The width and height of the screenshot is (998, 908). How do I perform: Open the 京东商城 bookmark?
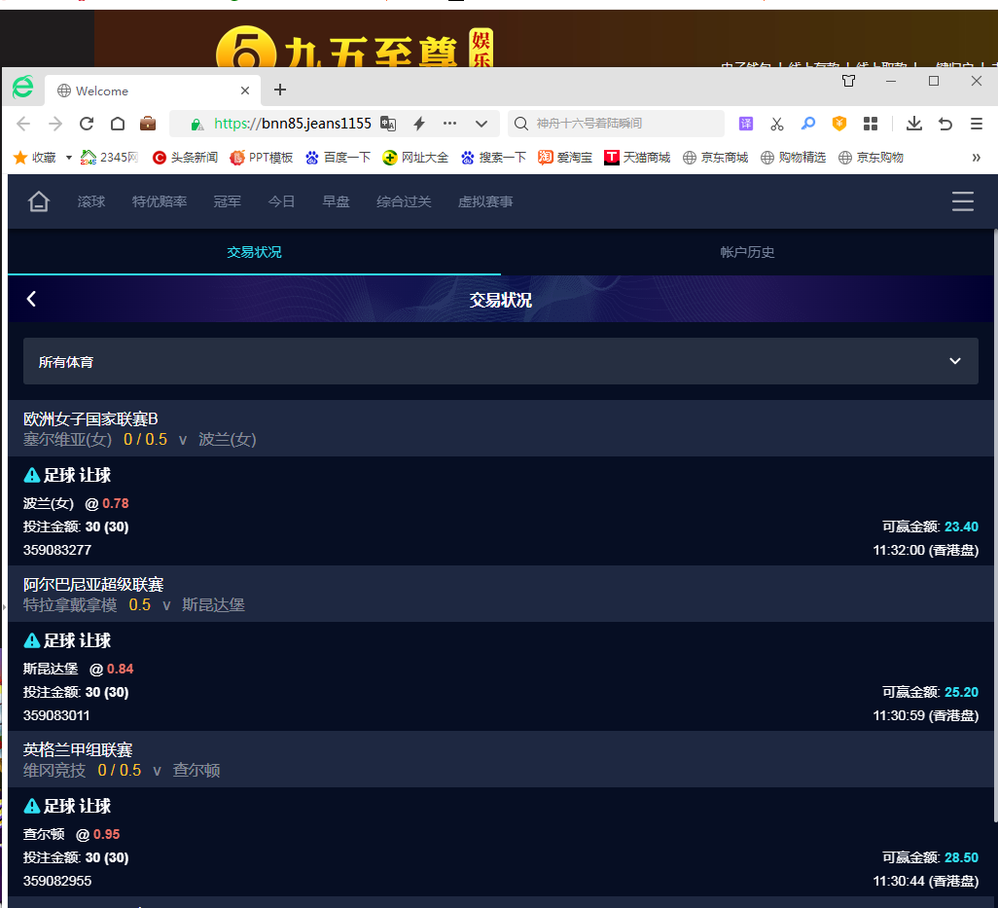[x=715, y=158]
